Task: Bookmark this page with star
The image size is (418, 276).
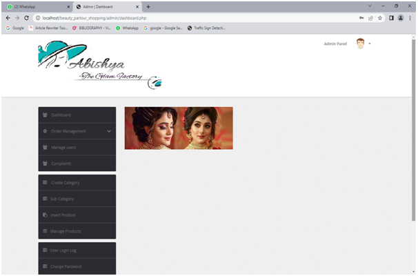Action: click(x=380, y=18)
